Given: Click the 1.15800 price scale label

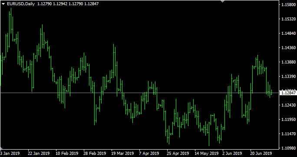Looking at the screenshot, I should pyautogui.click(x=289, y=4).
